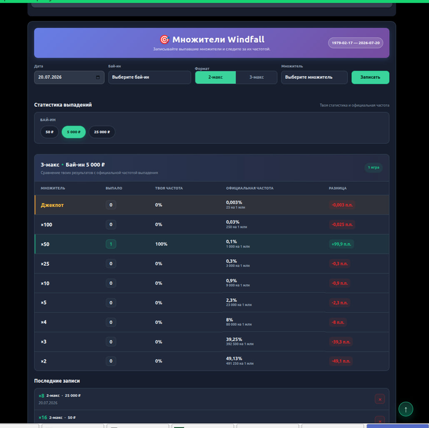The image size is (429, 428).
Task: Click the ×50 count badge showing 1
Action: point(111,244)
